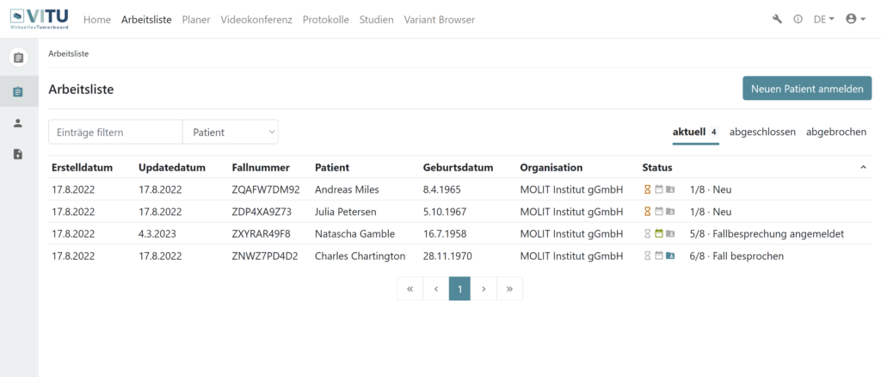Screen dimensions: 881x377
Task: Open the person icon in sidebar
Action: [x=18, y=123]
